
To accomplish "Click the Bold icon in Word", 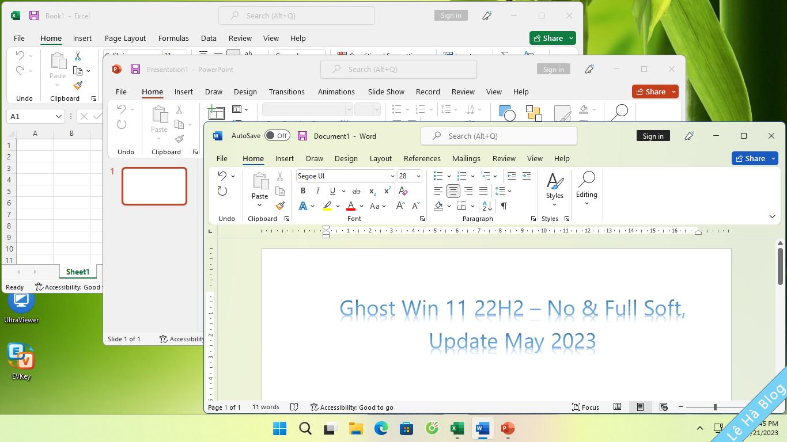I will click(303, 191).
